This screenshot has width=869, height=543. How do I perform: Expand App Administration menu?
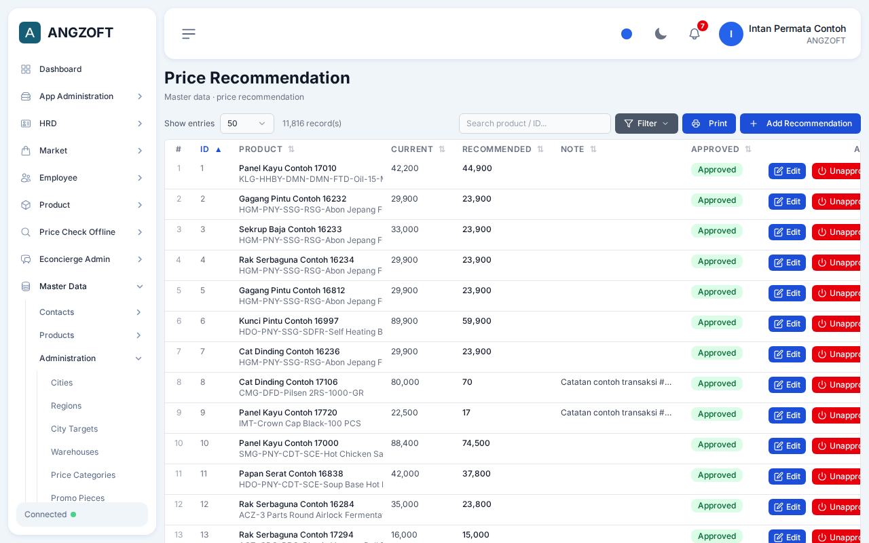coord(82,96)
